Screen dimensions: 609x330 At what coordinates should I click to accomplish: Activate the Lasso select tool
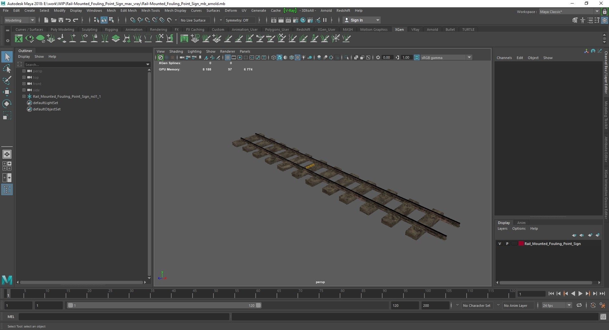(7, 69)
